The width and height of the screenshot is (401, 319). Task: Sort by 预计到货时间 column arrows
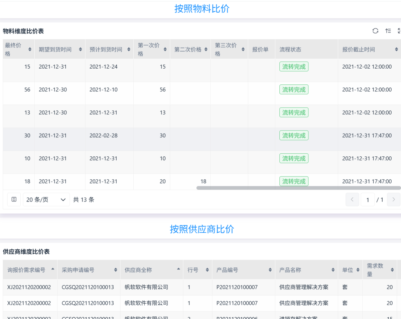(x=129, y=50)
